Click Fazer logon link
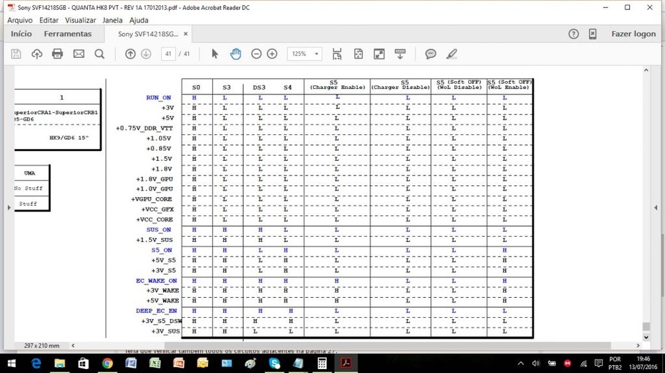This screenshot has height=373, width=665. (633, 34)
